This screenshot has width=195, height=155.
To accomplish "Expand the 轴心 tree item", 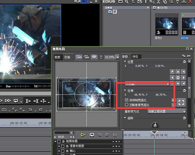I will tap(59, 151).
